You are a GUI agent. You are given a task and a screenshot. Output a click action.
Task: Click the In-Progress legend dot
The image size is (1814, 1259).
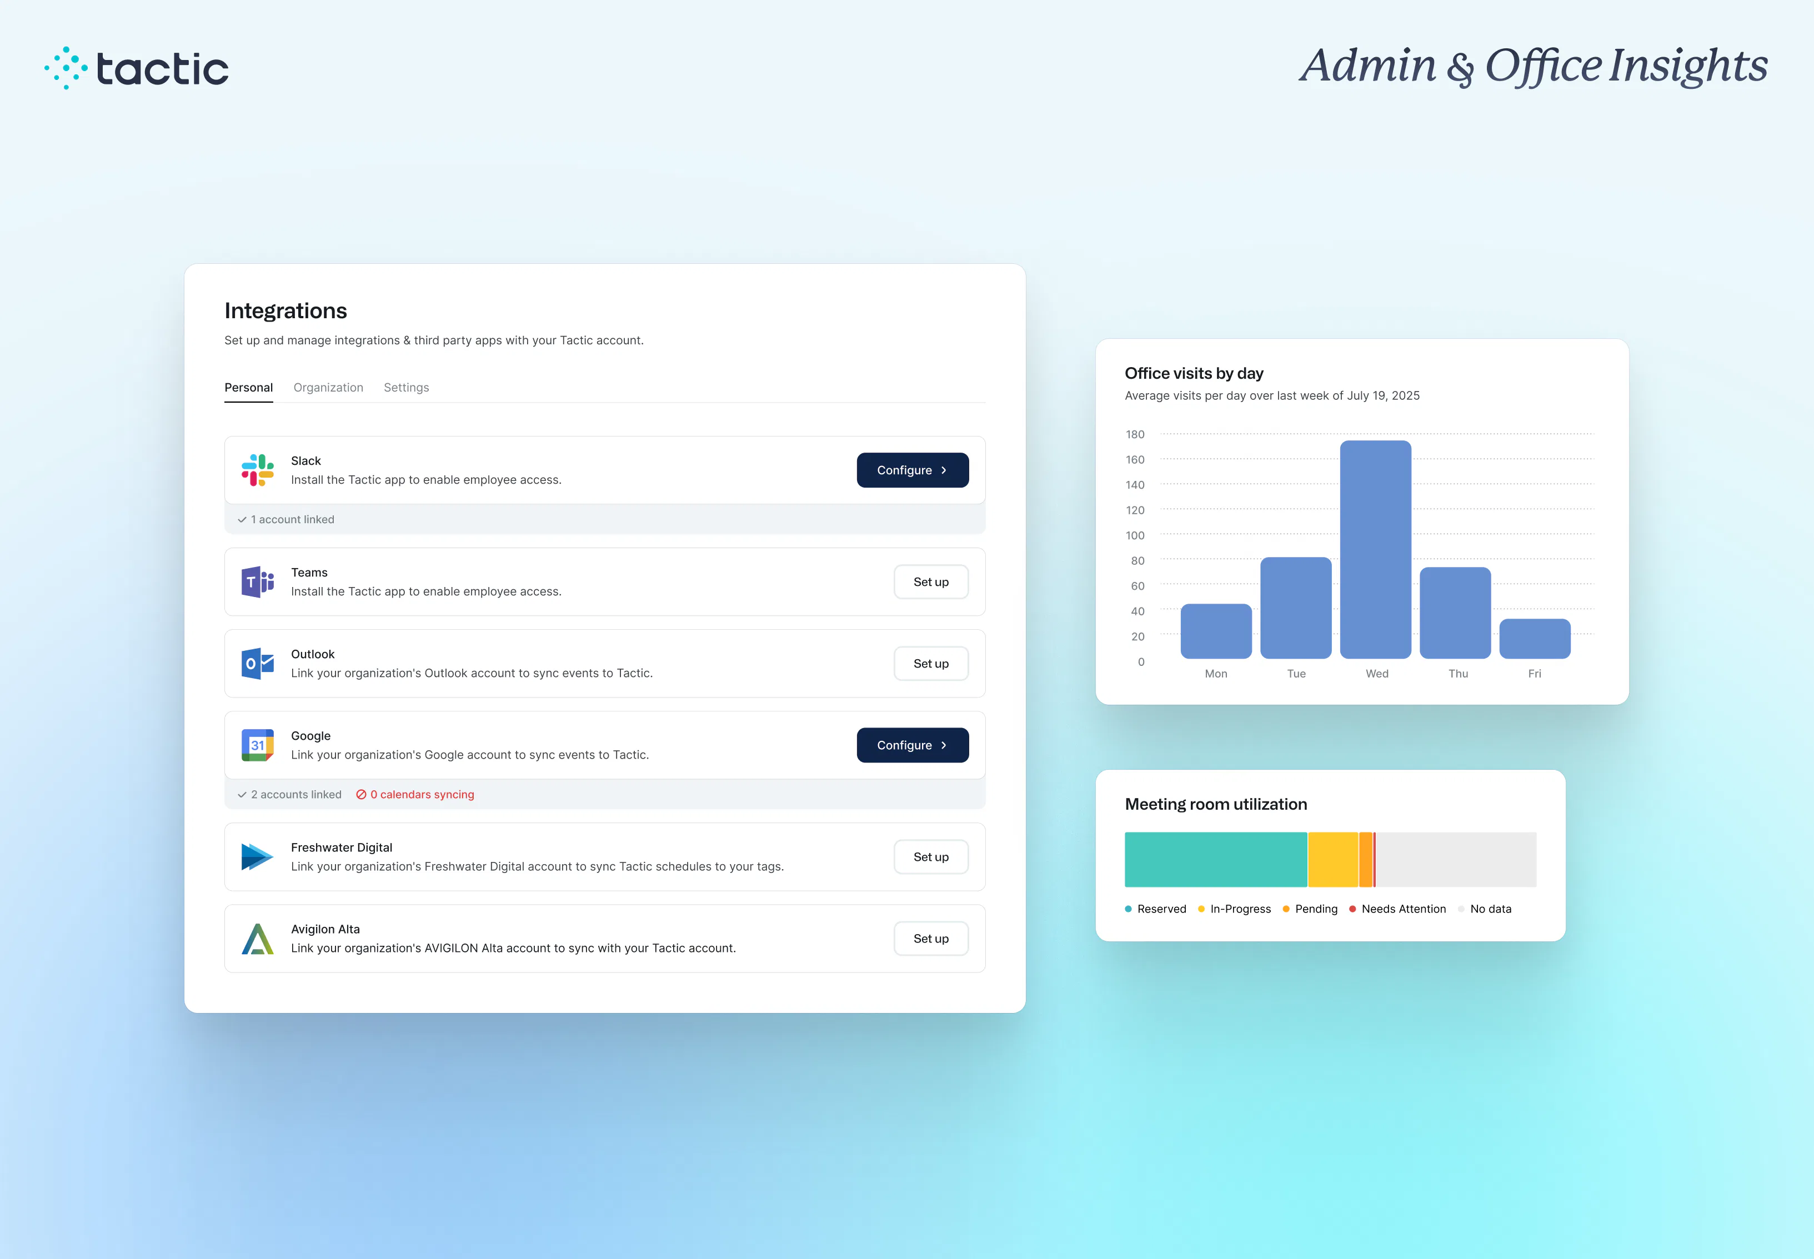tap(1201, 910)
